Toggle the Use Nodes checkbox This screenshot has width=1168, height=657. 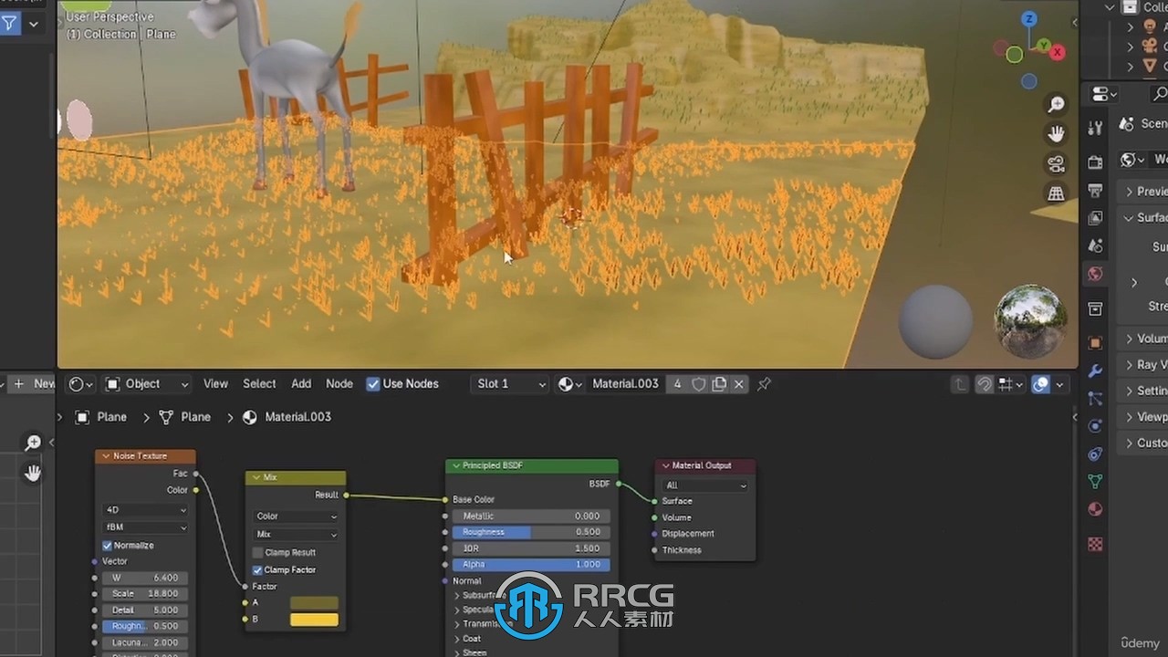pos(373,384)
